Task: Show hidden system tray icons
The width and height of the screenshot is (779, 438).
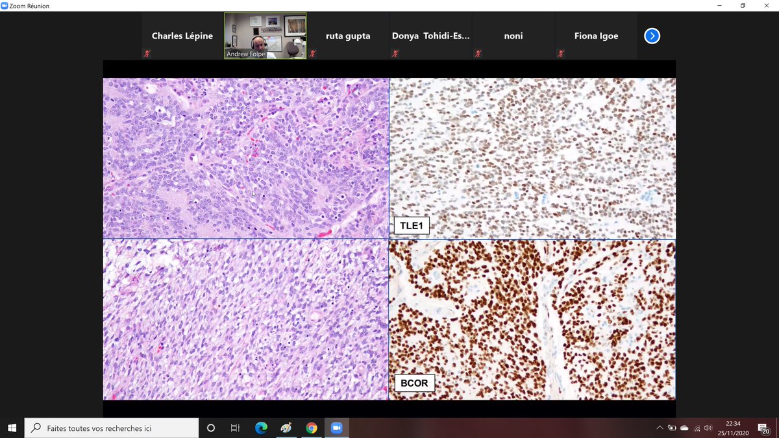Action: [660, 428]
